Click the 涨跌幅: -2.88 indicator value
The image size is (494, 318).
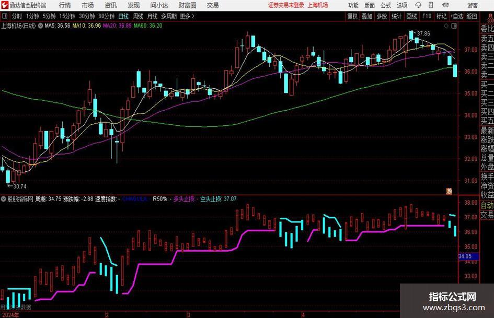pos(78,199)
